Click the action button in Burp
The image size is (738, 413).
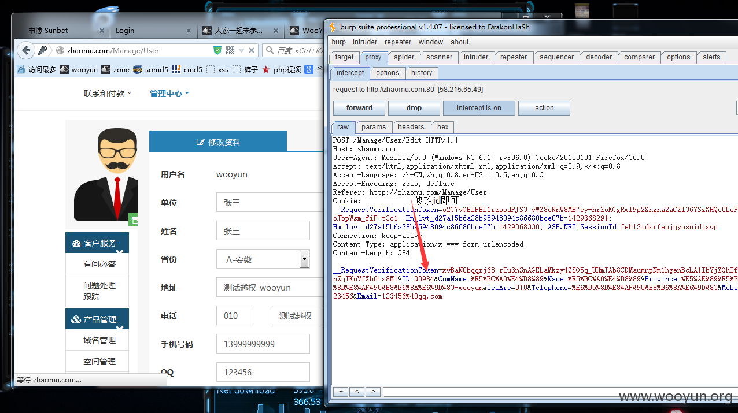pyautogui.click(x=544, y=108)
